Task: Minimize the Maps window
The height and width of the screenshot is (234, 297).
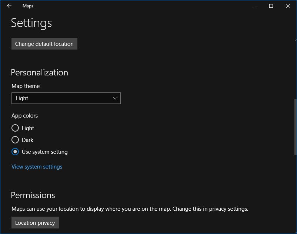Action: coord(254,6)
